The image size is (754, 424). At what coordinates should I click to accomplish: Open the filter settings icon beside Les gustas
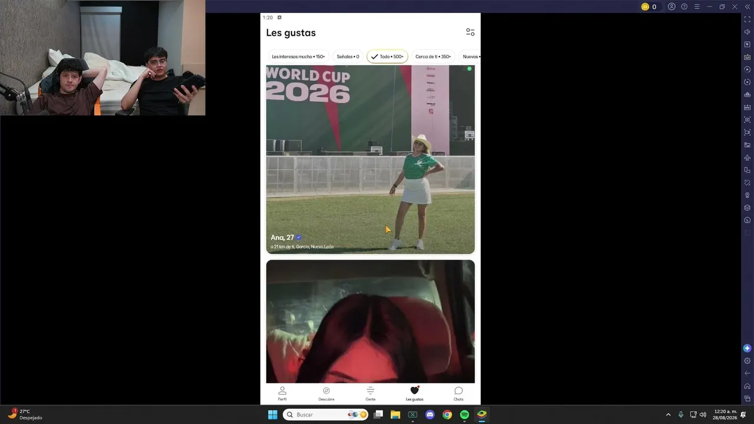coord(470,32)
